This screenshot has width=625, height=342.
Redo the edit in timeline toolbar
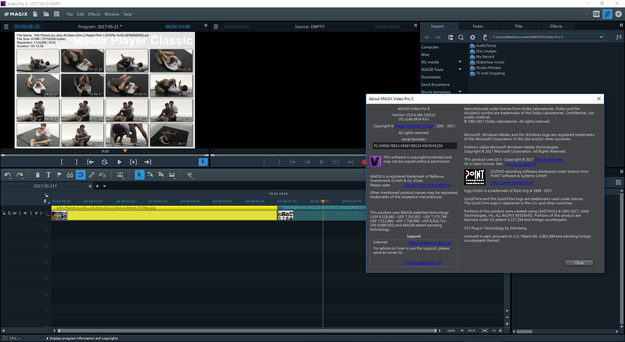[20, 175]
